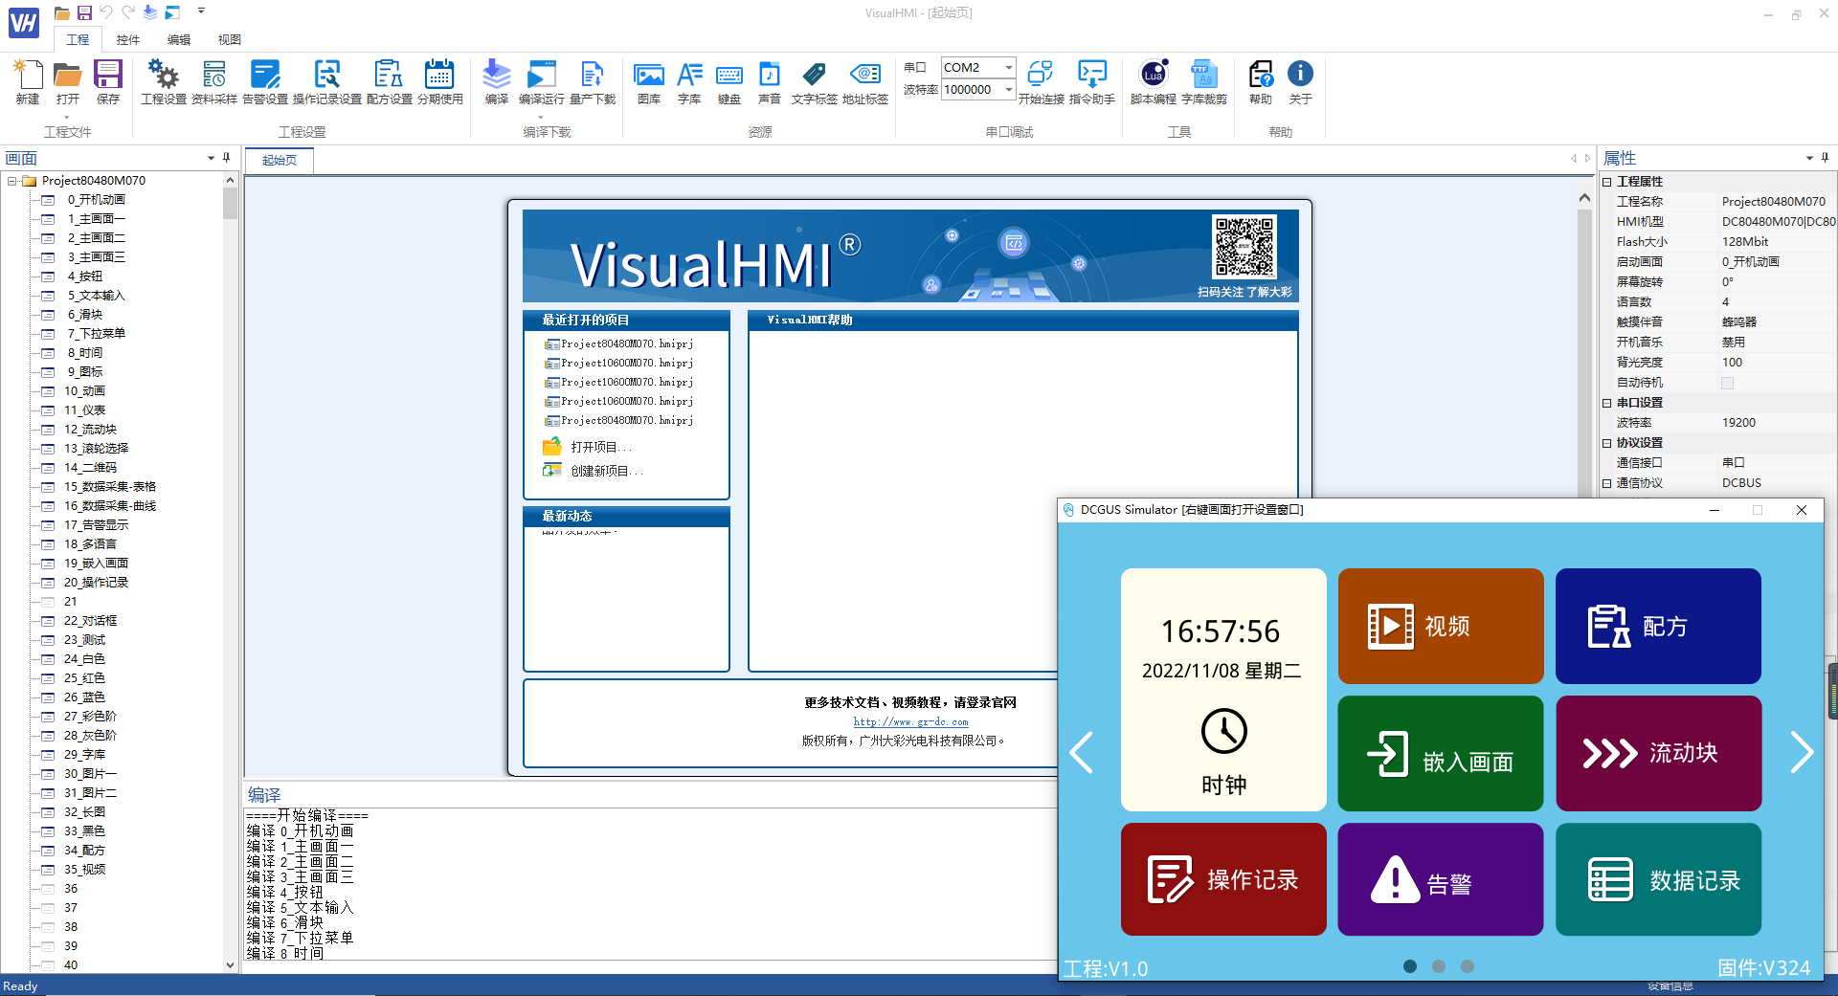
Task: Select second page dot in simulator
Action: [x=1439, y=966]
